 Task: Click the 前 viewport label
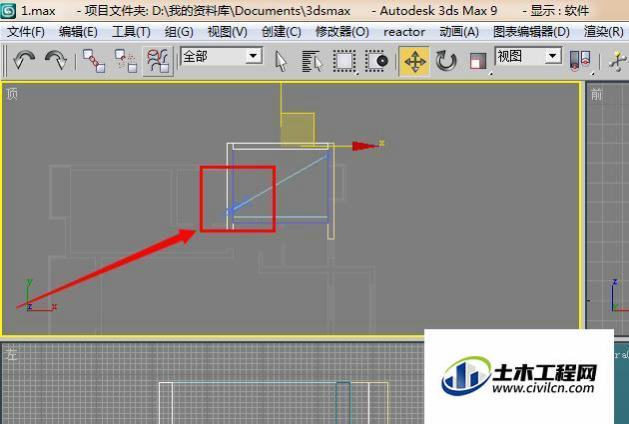[596, 95]
